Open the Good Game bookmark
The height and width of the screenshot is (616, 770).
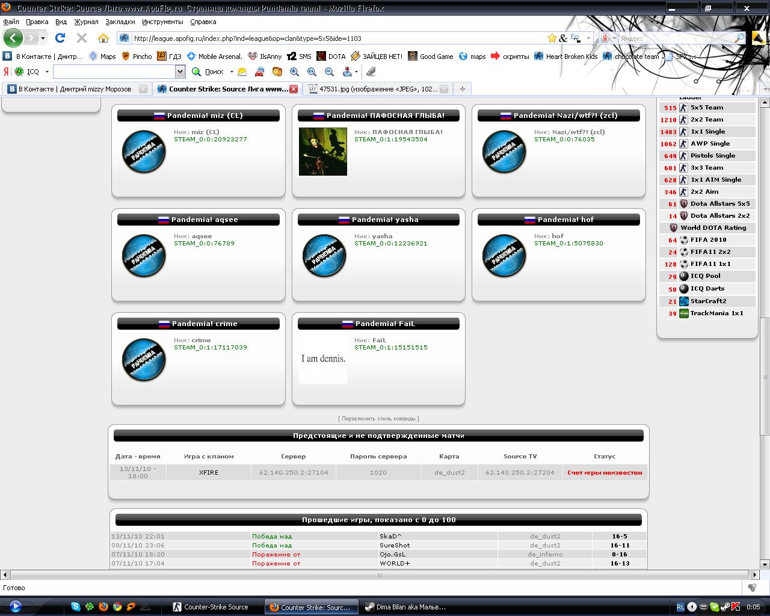[431, 57]
